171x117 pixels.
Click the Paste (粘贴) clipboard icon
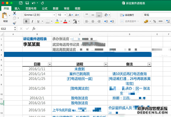tap(5, 15)
